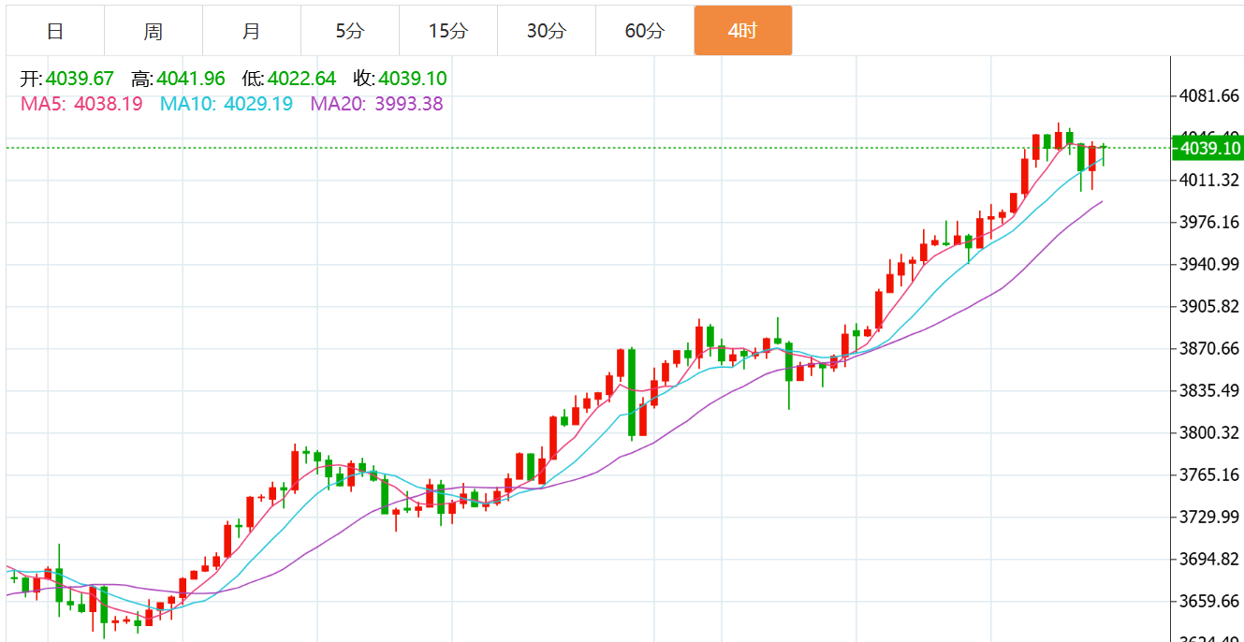The image size is (1244, 642).
Task: Click the 3800.32 price axis label
Action: 1209,433
